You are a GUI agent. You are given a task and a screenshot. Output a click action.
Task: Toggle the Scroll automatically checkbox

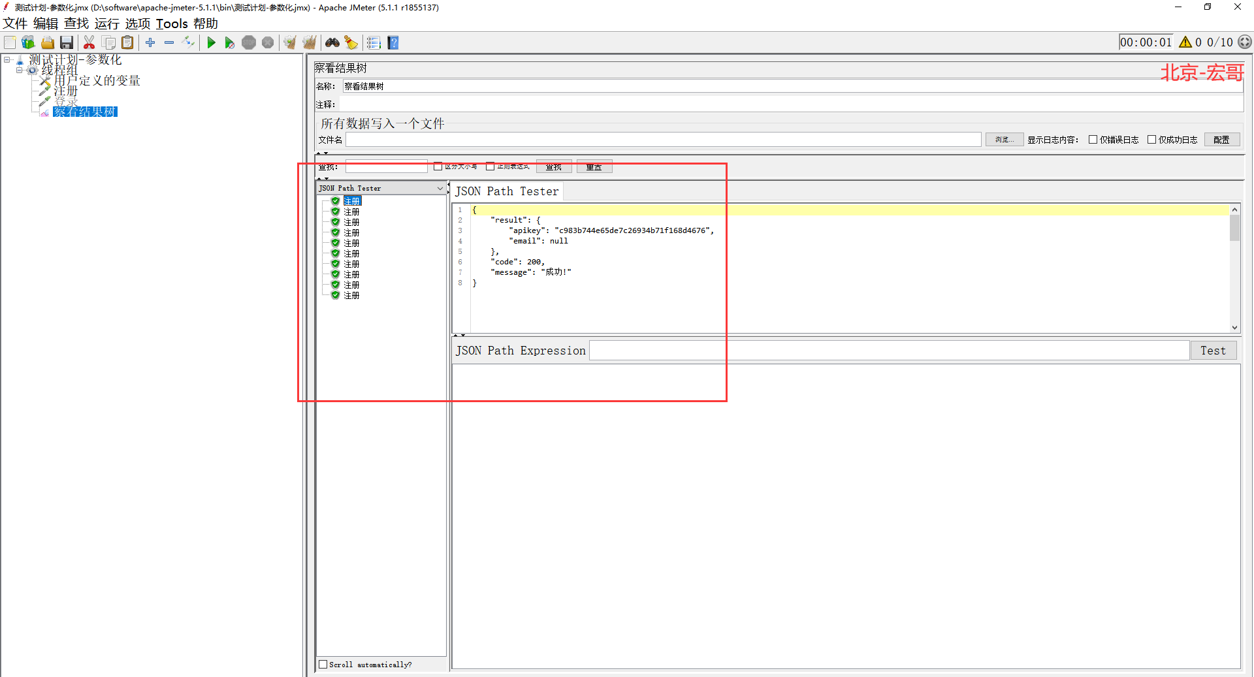click(x=323, y=665)
